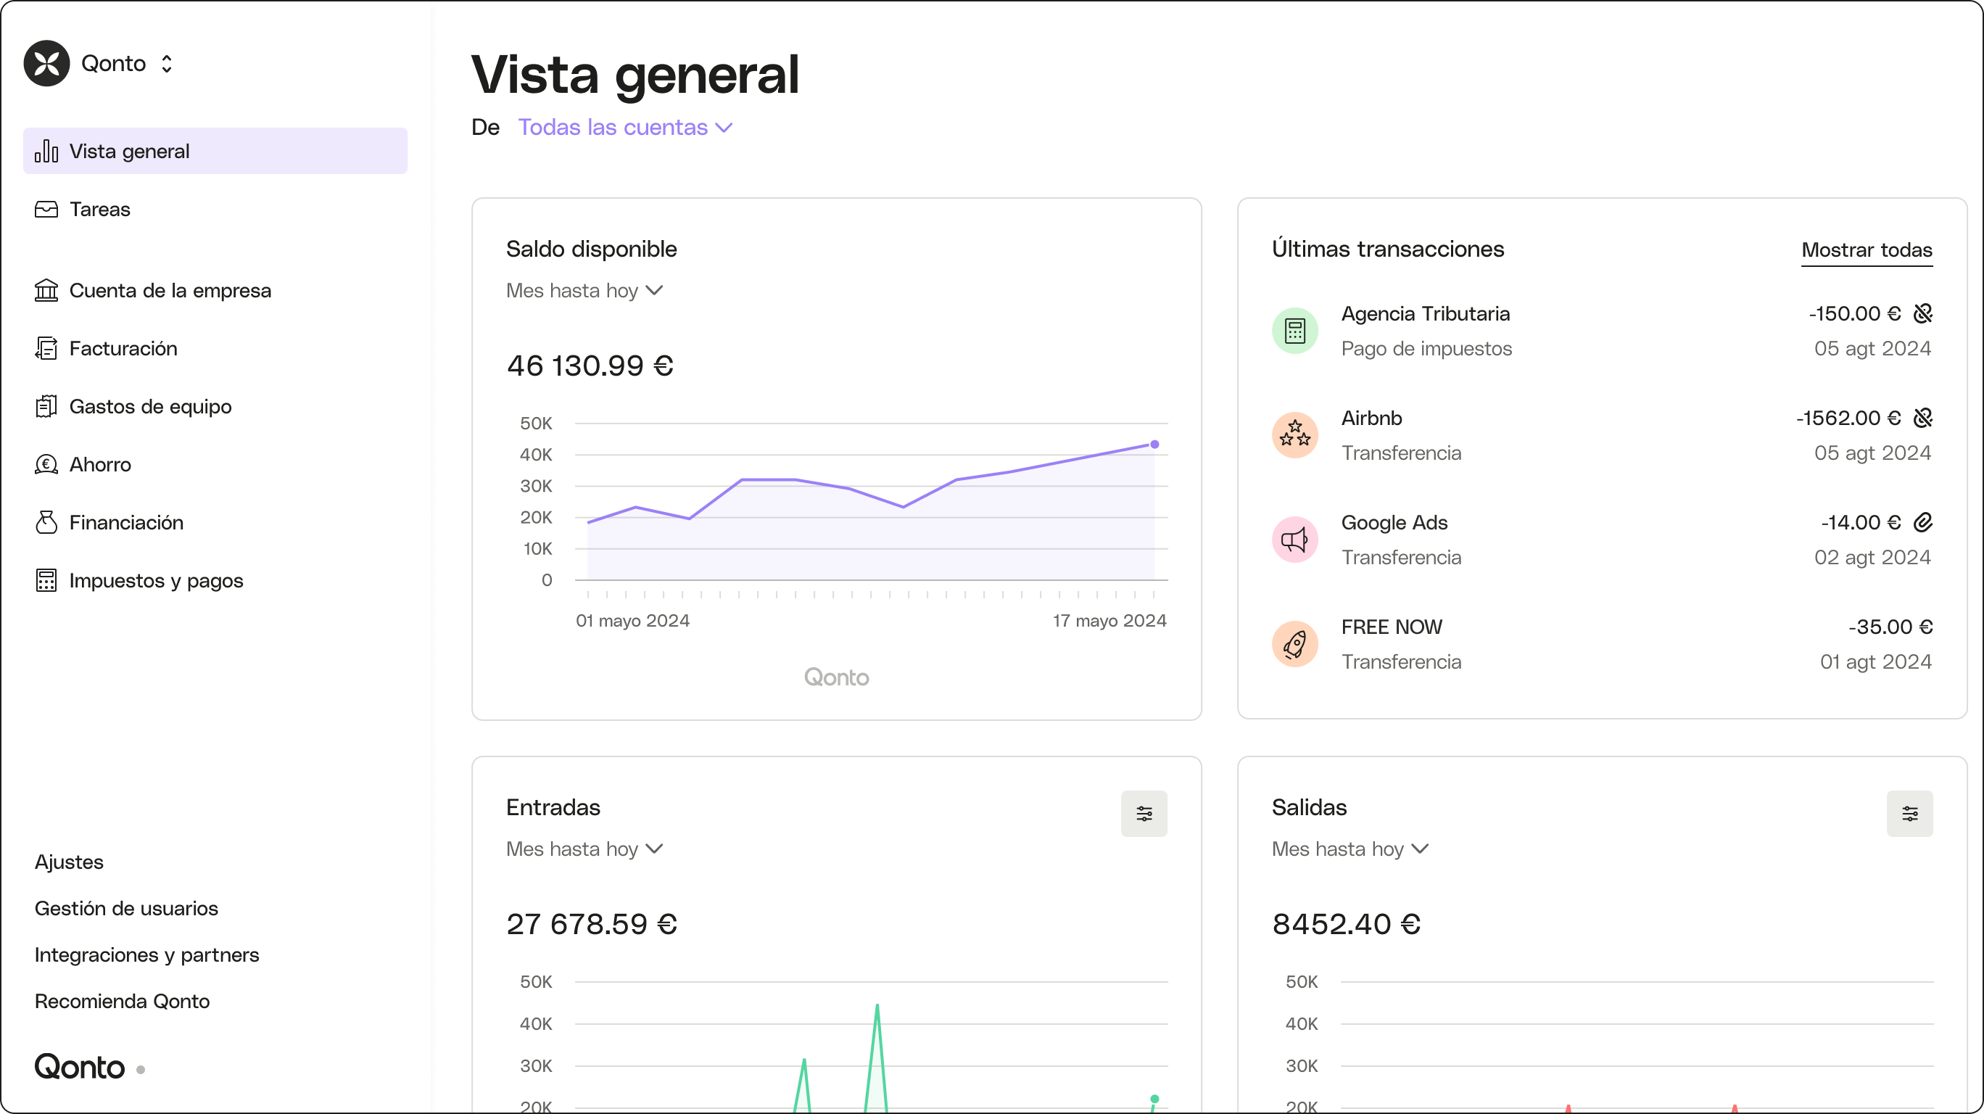Click missing attachment icon on Airbnb row

(x=1922, y=418)
